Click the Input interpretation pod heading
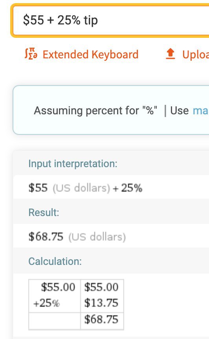The image size is (209, 339). pos(73,164)
